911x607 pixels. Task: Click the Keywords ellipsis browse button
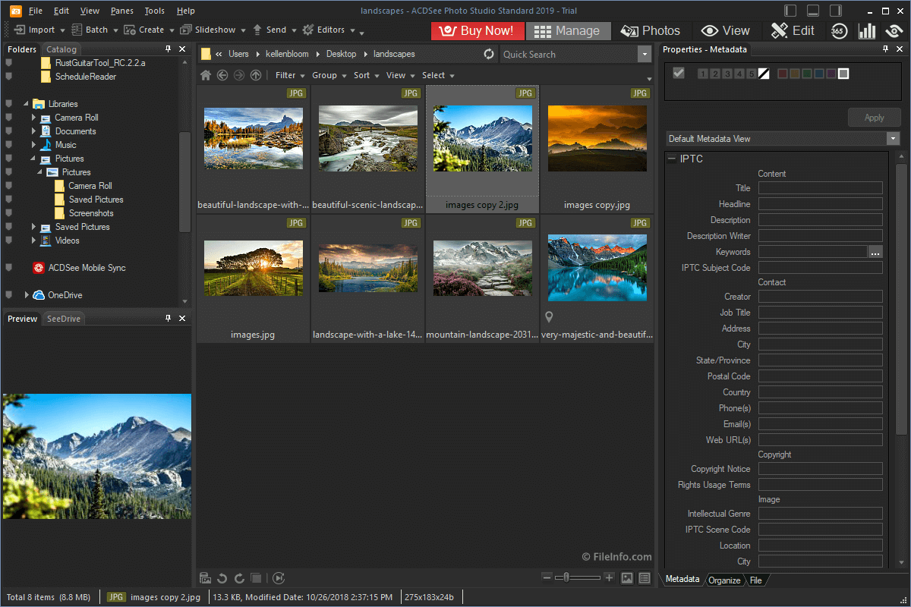click(875, 252)
